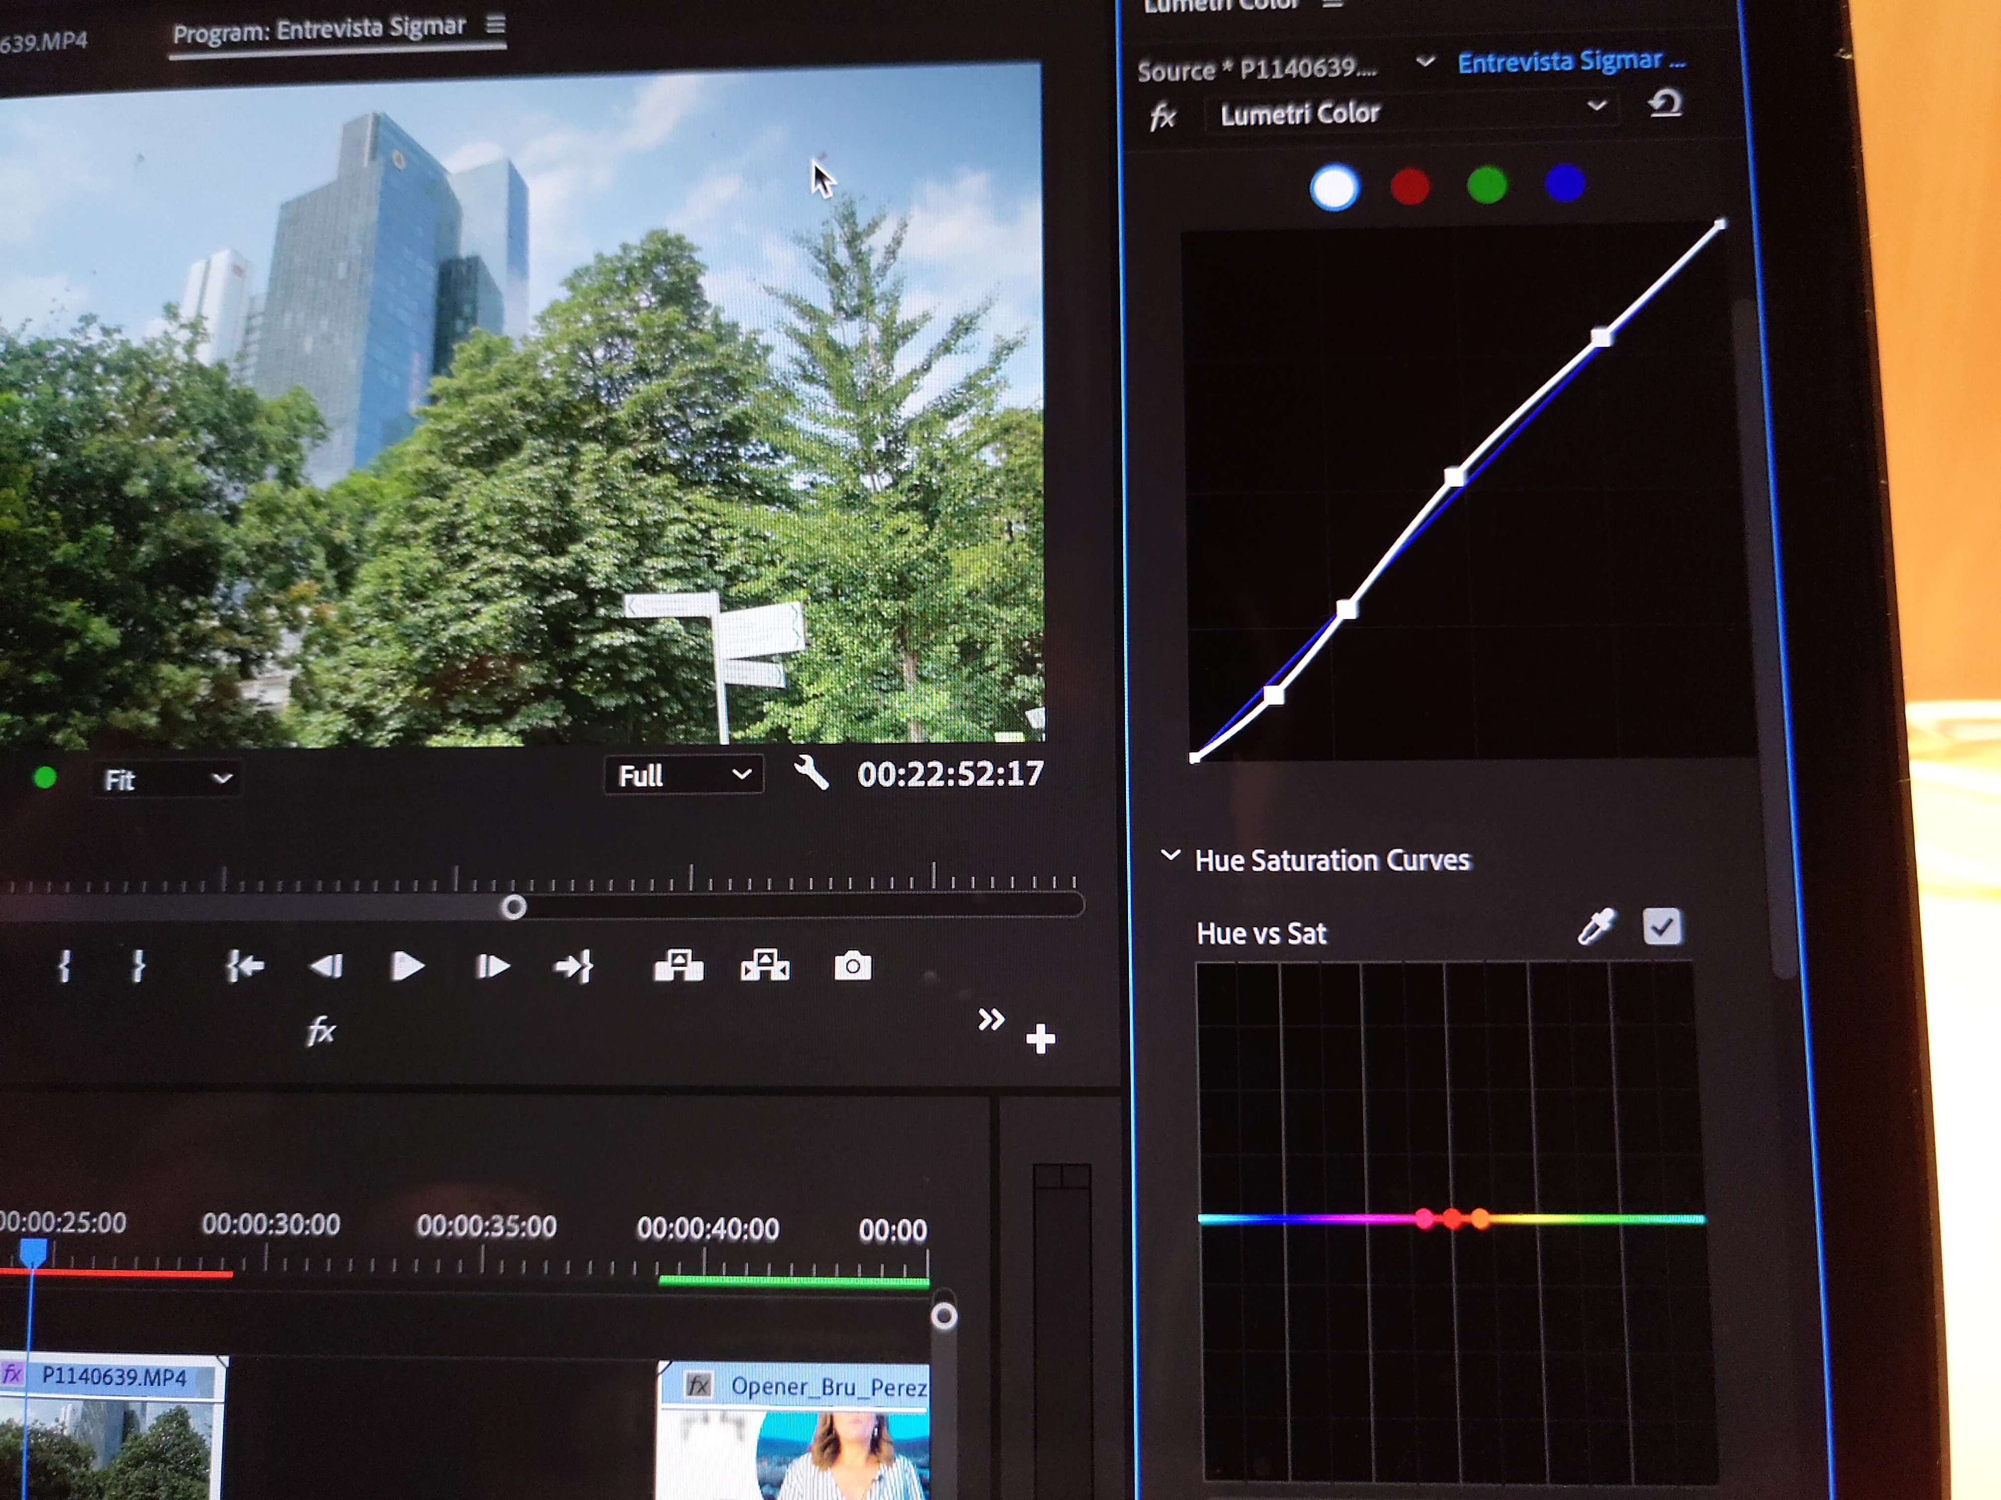Open the Source clip dropdown chevron
The image size is (2001, 1500).
tap(1425, 62)
